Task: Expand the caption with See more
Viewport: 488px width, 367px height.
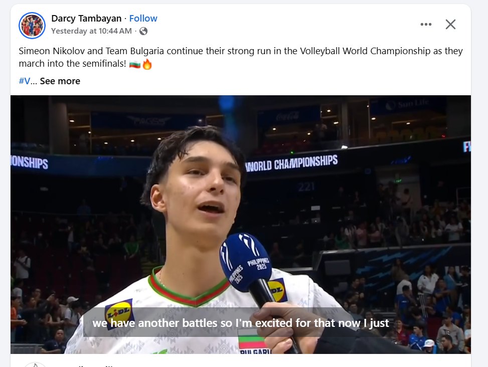Action: 60,81
